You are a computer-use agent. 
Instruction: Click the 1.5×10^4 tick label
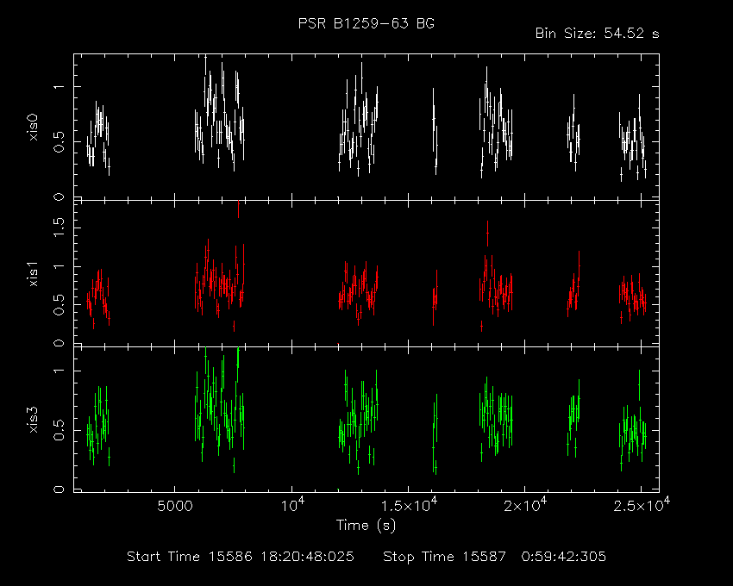click(409, 505)
